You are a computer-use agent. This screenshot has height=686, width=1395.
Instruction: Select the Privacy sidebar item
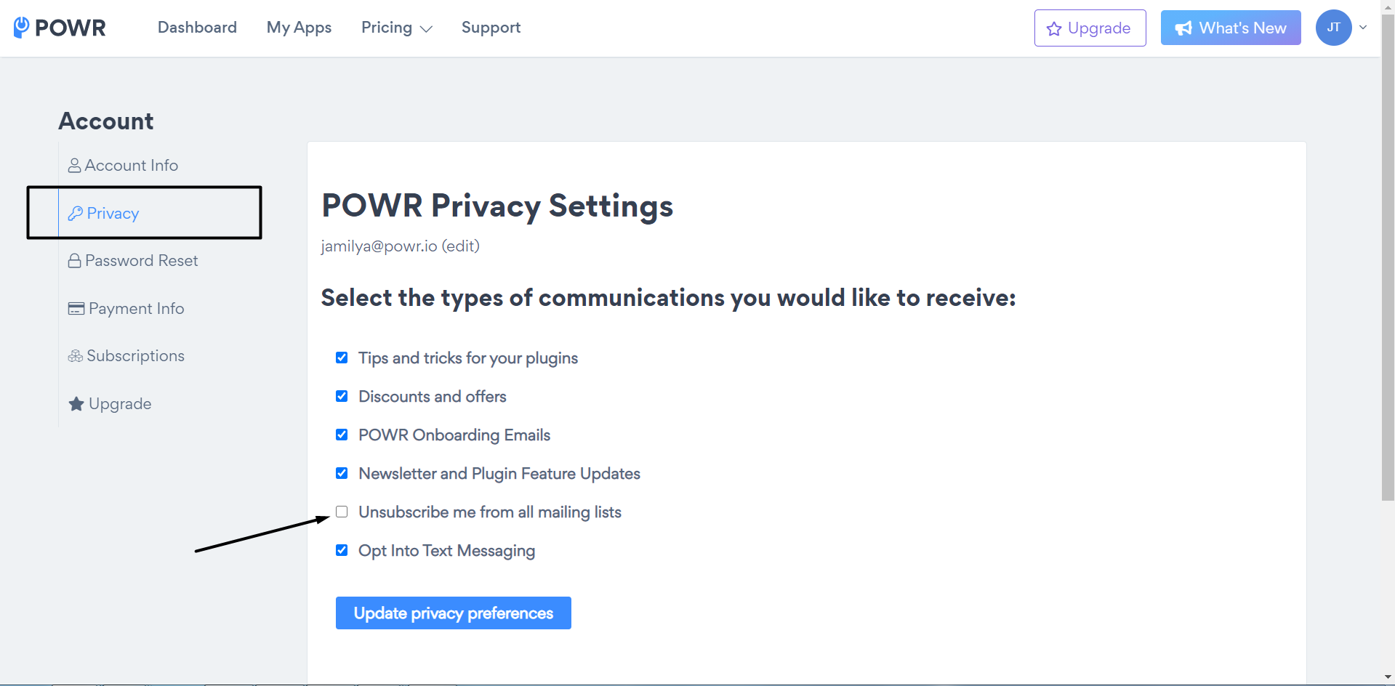103,213
